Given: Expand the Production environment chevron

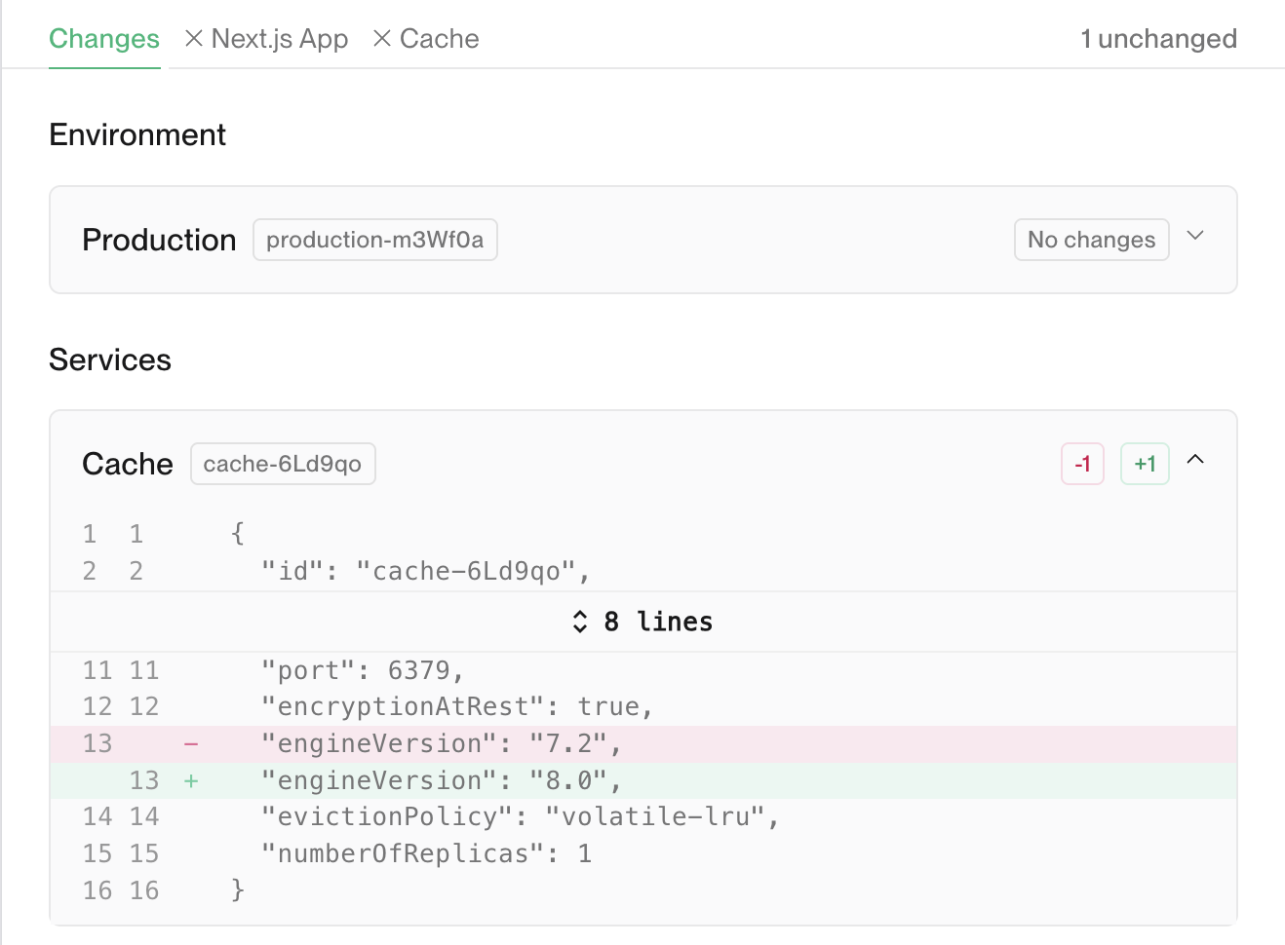Looking at the screenshot, I should (1195, 236).
